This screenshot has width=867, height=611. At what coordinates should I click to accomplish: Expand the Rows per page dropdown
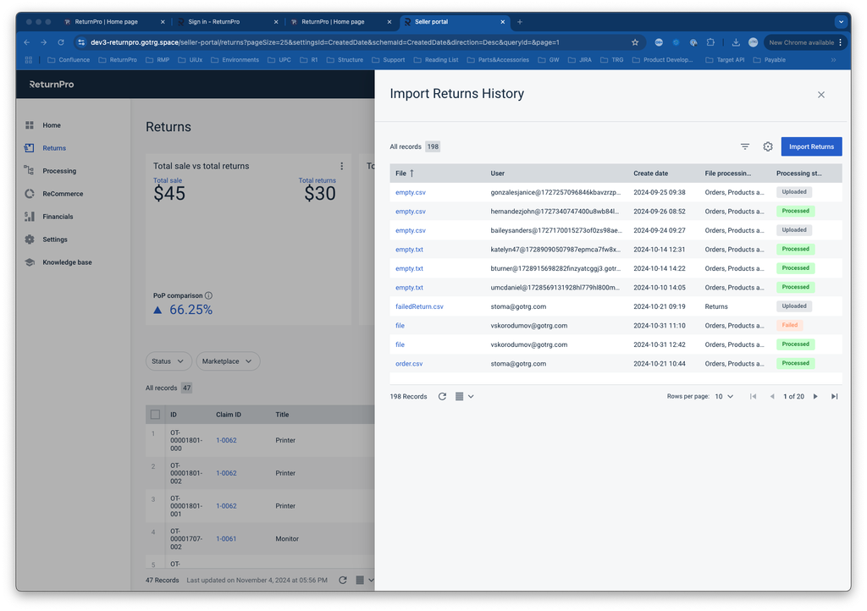[724, 396]
